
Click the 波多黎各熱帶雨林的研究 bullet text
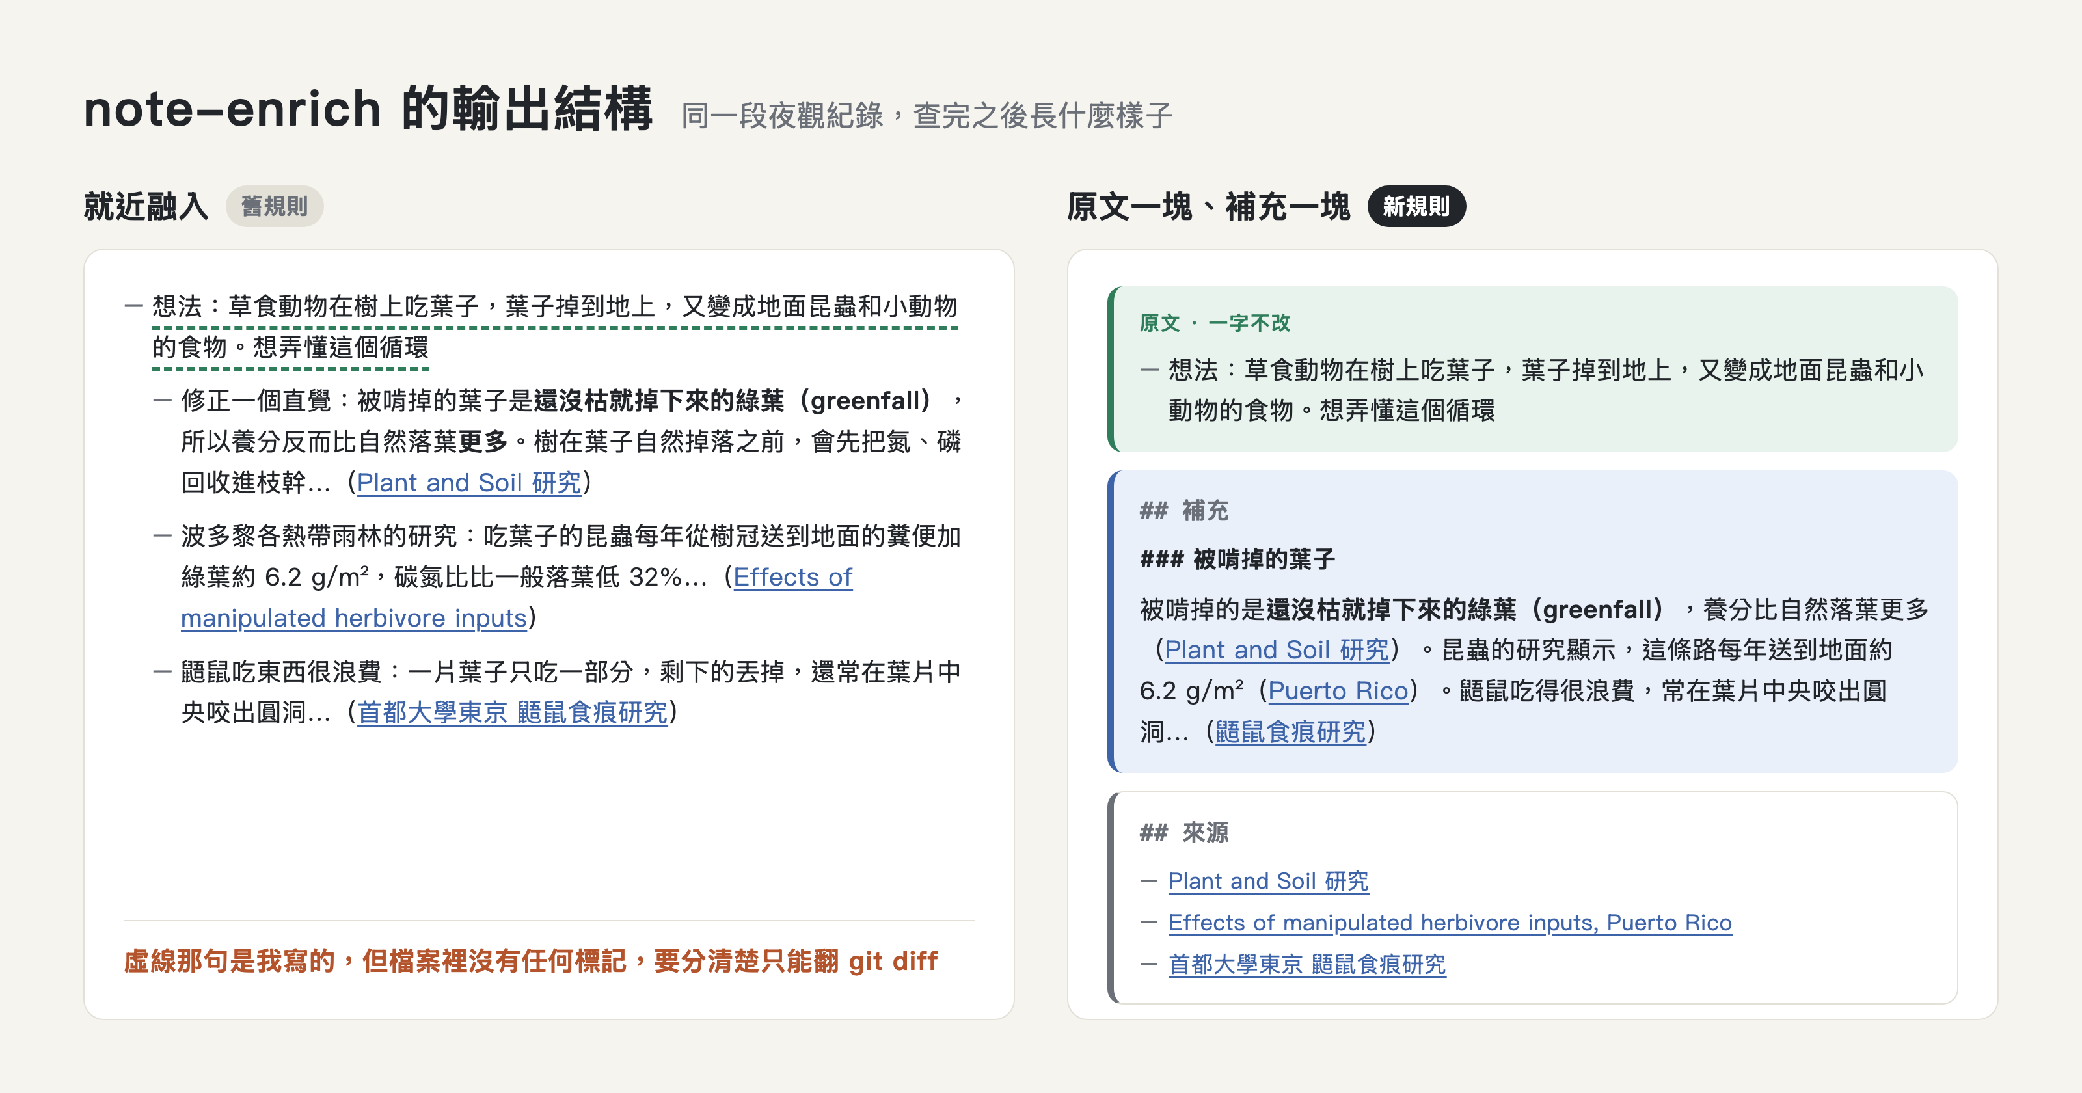coord(571,576)
